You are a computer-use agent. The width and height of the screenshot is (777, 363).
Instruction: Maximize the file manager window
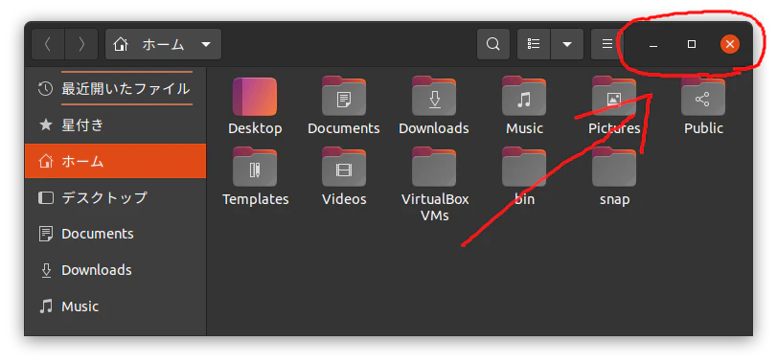pyautogui.click(x=692, y=45)
